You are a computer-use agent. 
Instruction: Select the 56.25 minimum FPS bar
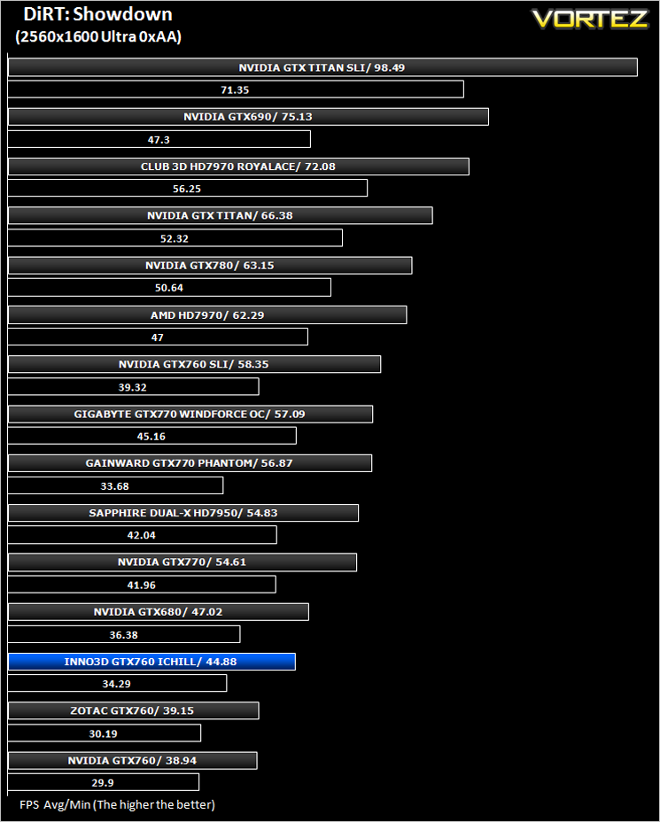point(187,188)
